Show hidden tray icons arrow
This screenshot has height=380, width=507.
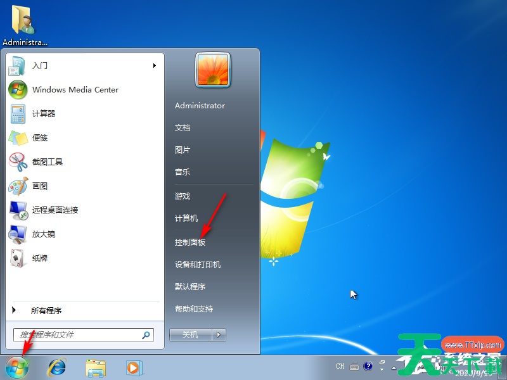click(x=394, y=368)
